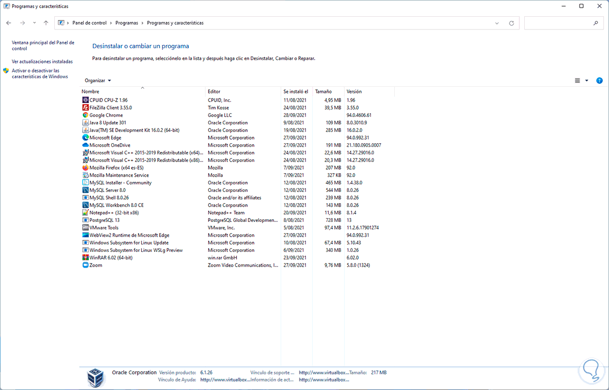Click the VMware, Inc. editor cell
This screenshot has height=390, width=609.
[x=221, y=227]
